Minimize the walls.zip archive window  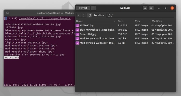pyautogui.click(x=159, y=8)
